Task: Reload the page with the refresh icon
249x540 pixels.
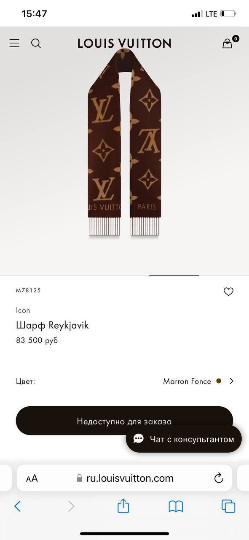Action: pos(218,478)
